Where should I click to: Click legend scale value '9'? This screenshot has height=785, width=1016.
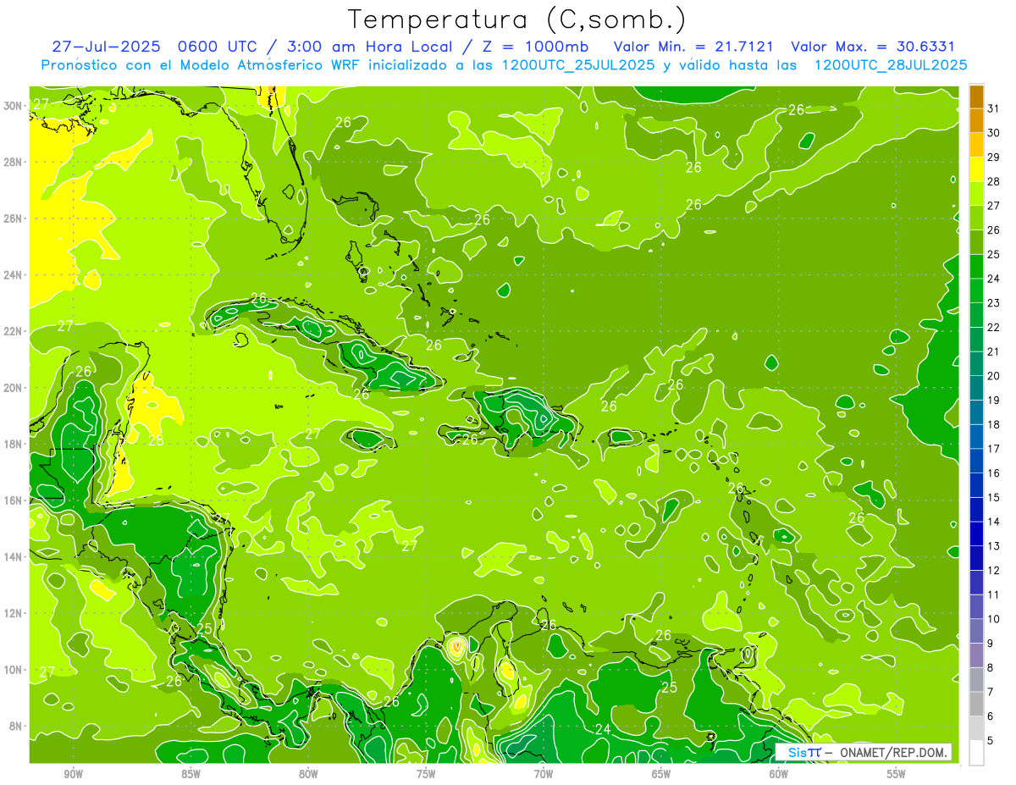coord(991,644)
